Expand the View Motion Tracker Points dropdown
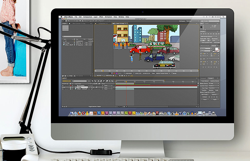Image resolution: width=250 pixels, height=161 pixels. [x=163, y=73]
